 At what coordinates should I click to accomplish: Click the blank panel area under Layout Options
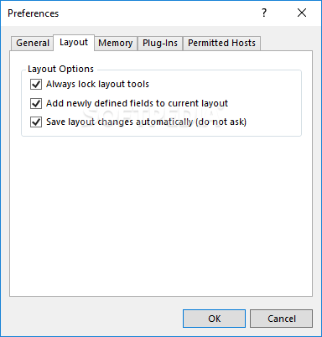tap(161, 215)
